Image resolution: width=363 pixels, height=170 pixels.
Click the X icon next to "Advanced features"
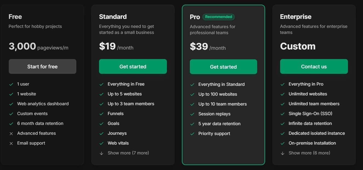click(x=11, y=133)
